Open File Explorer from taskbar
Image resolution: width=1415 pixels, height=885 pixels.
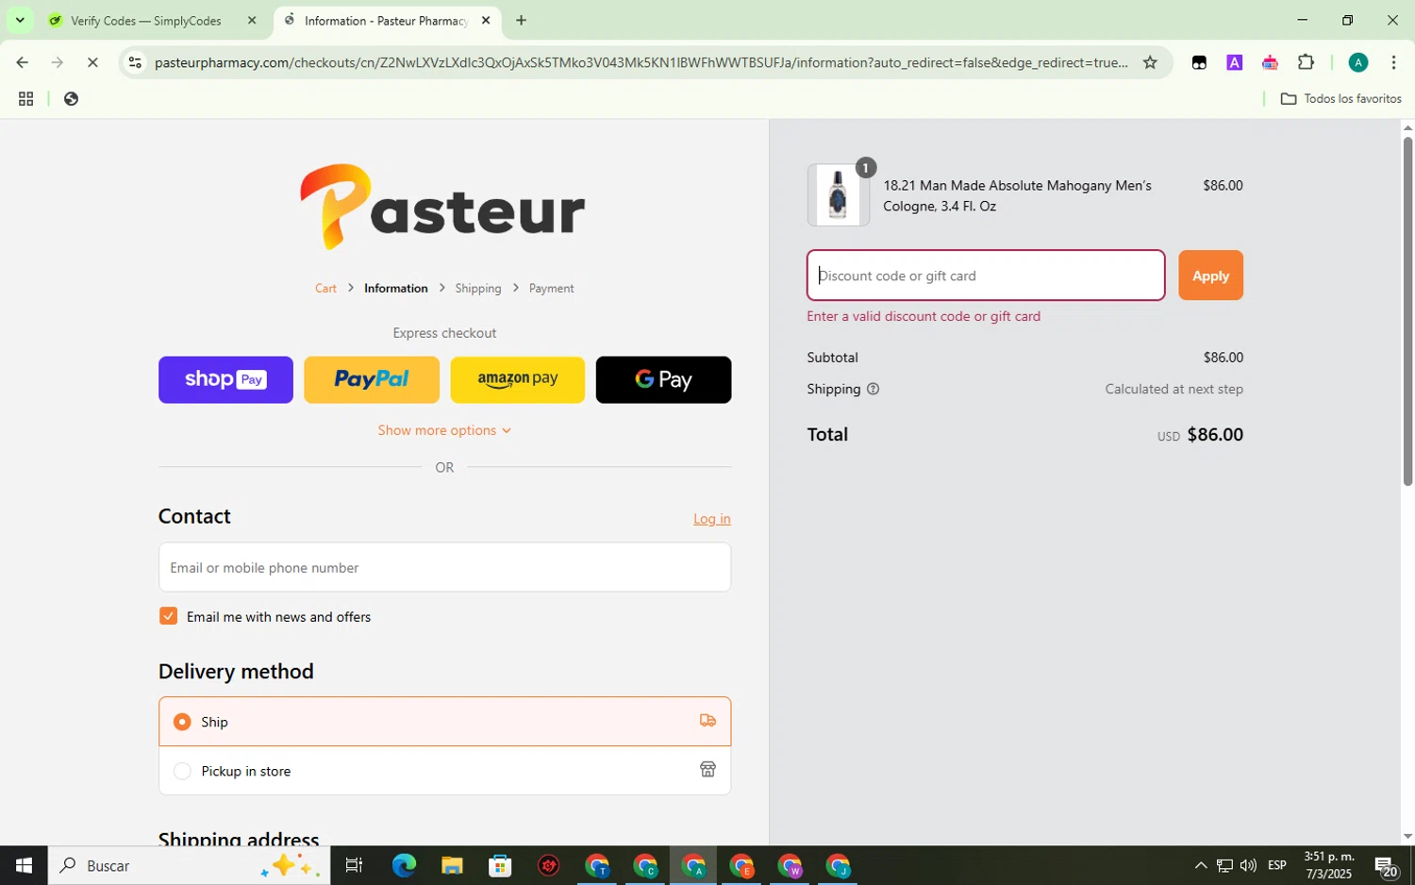452,865
